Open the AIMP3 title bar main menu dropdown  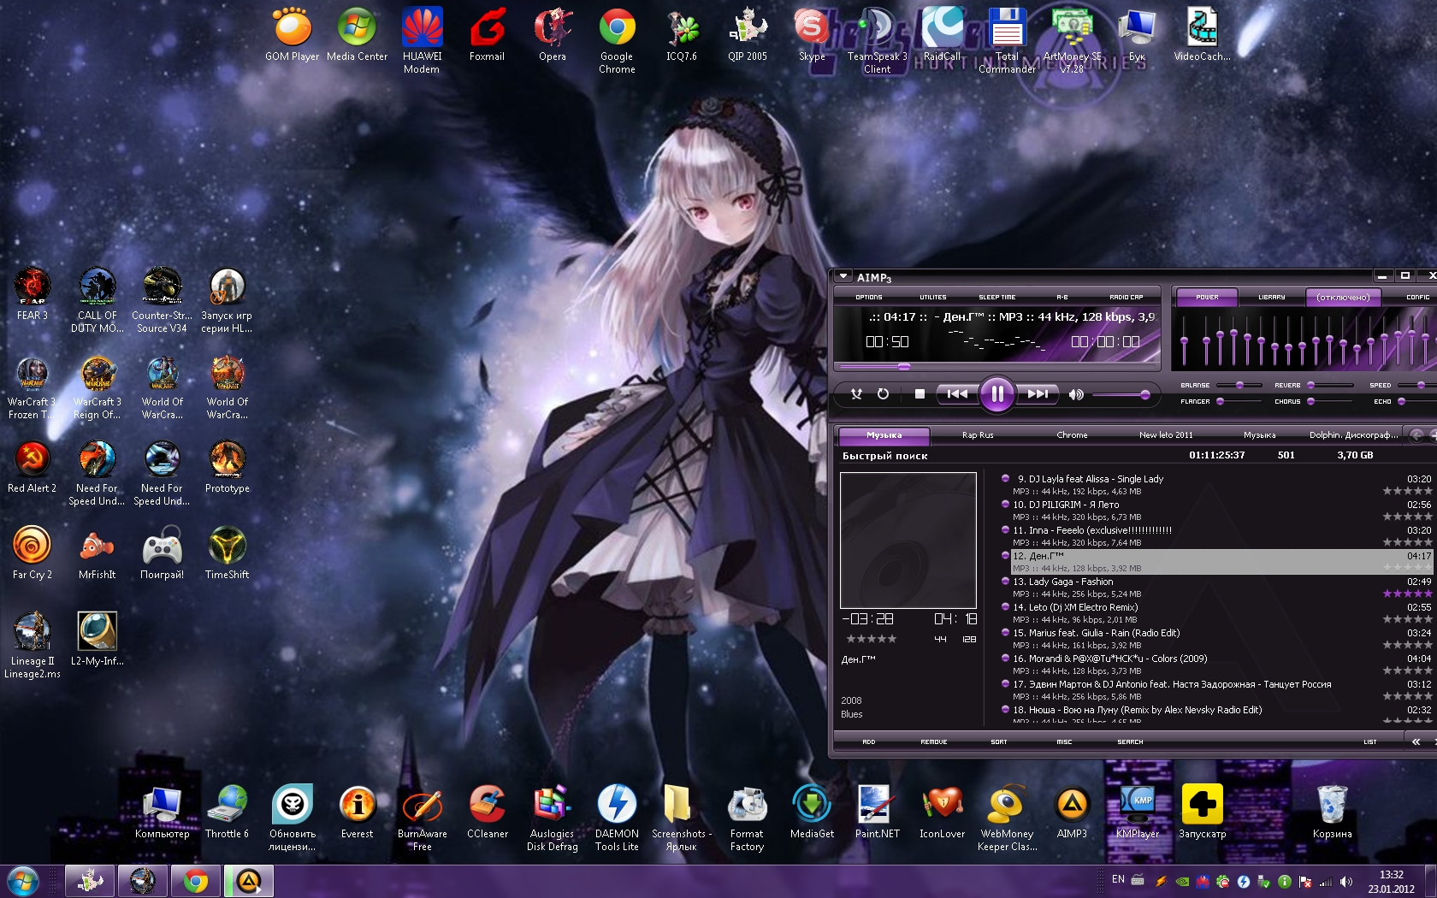point(843,277)
